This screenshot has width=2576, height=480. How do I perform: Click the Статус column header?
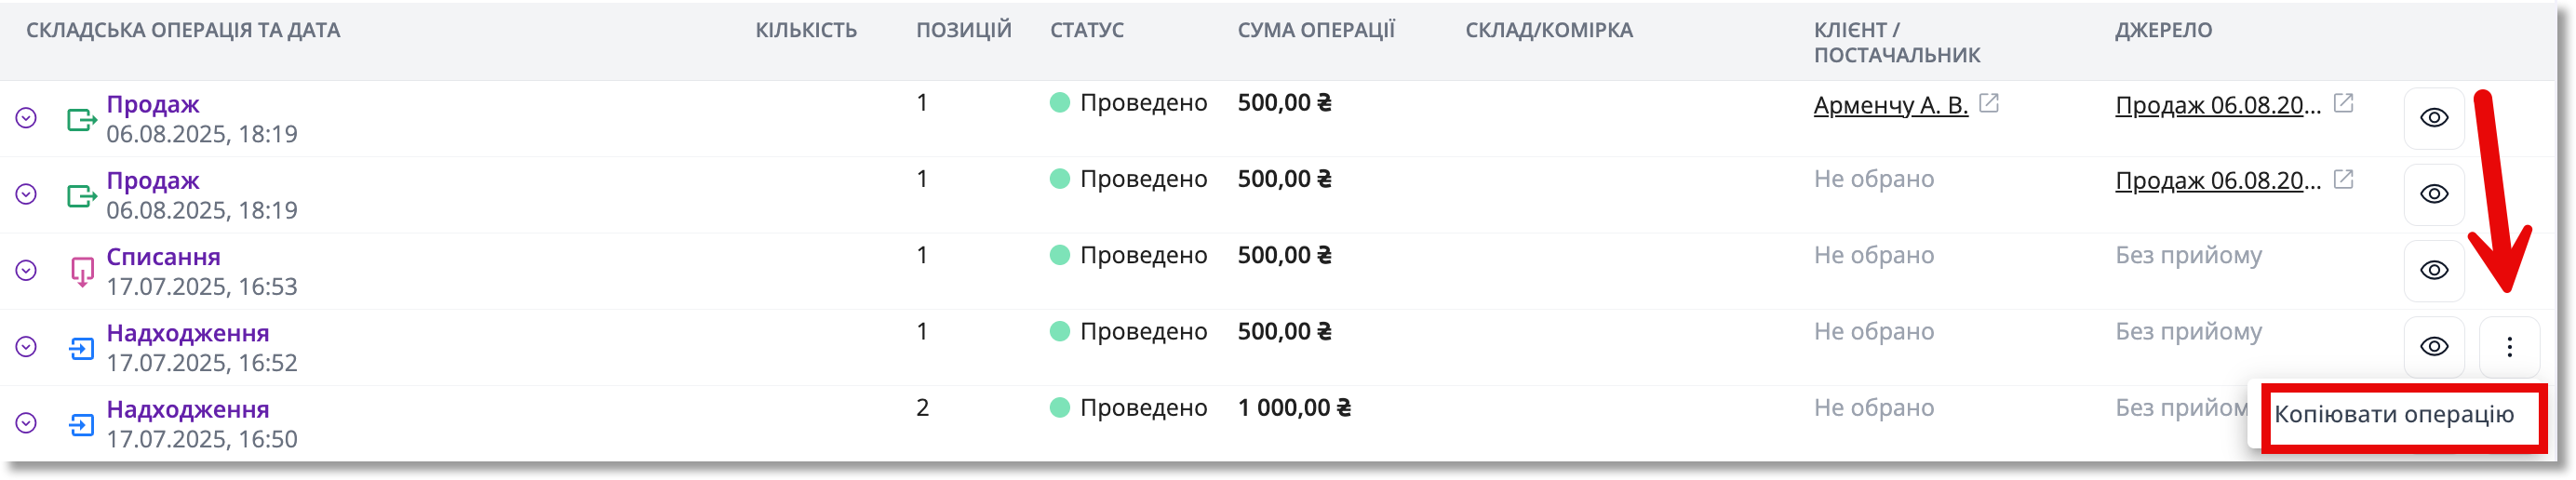pyautogui.click(x=1087, y=30)
